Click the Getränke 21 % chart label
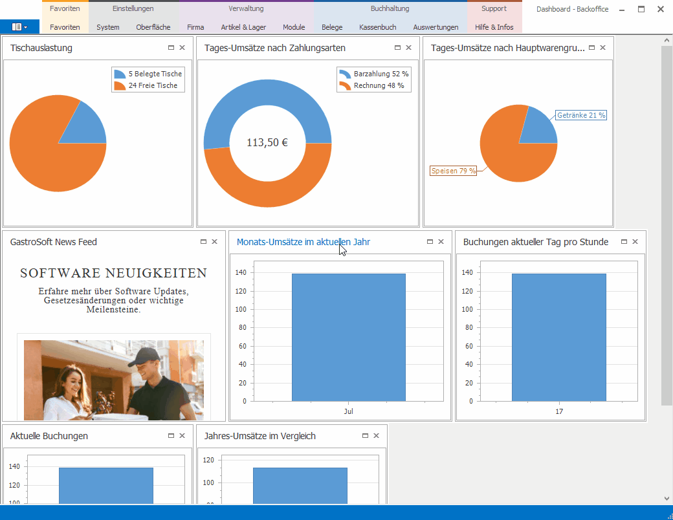 581,115
